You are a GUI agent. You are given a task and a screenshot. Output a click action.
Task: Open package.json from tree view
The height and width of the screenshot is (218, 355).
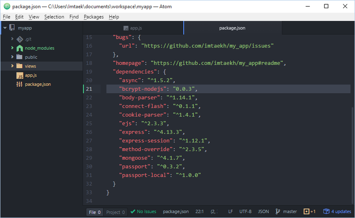click(x=38, y=85)
